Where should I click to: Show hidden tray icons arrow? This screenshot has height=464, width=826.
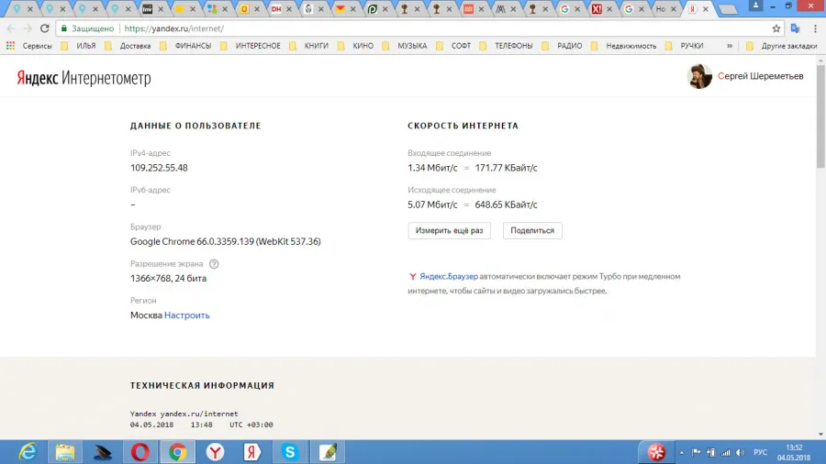point(682,452)
